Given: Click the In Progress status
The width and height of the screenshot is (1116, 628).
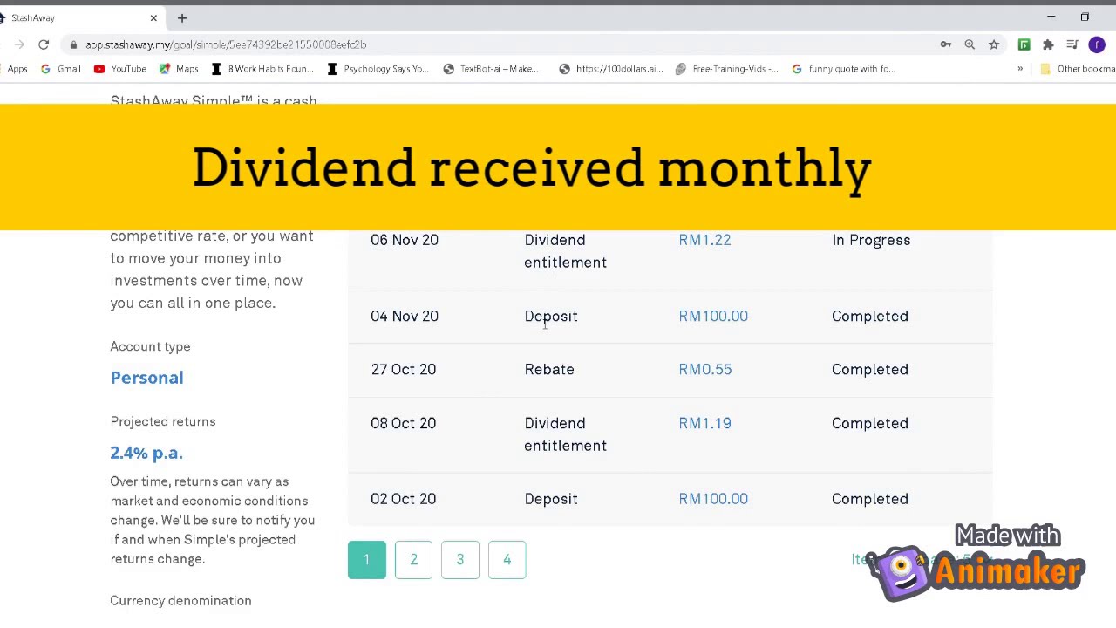Looking at the screenshot, I should click(871, 240).
